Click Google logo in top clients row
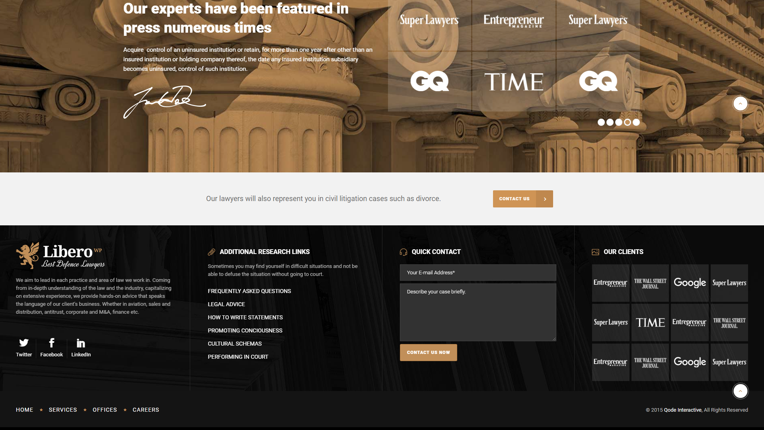 [x=690, y=283]
